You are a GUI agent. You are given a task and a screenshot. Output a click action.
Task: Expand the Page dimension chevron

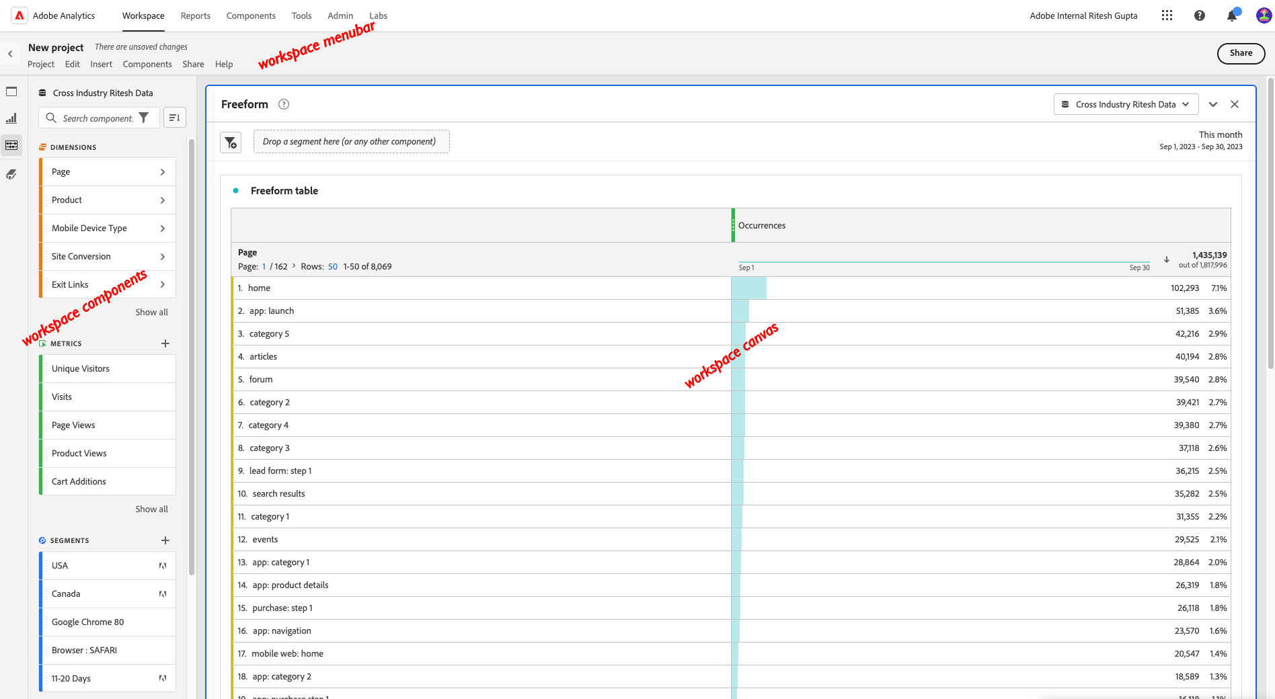tap(163, 172)
